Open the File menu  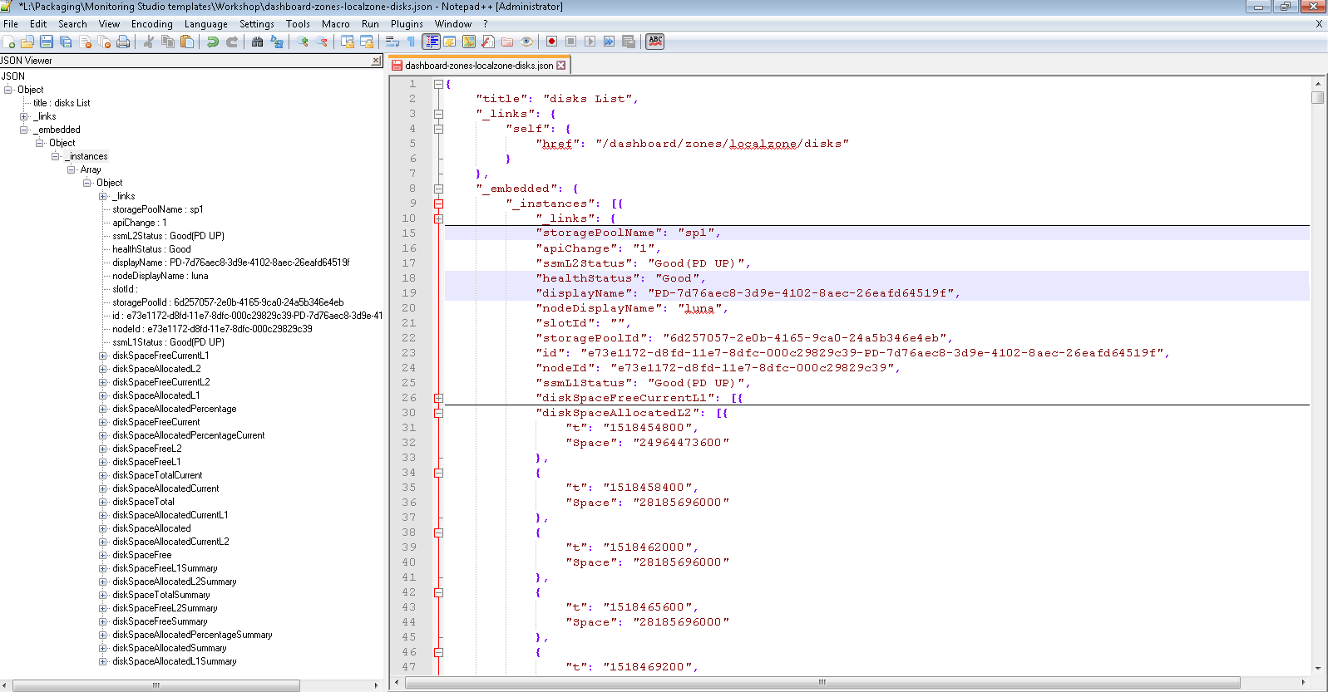[x=11, y=24]
